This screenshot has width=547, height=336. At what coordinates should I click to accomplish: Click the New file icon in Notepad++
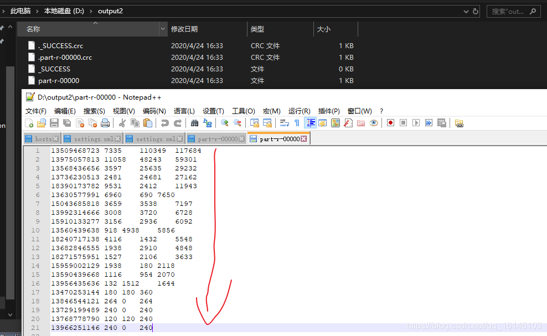click(29, 123)
